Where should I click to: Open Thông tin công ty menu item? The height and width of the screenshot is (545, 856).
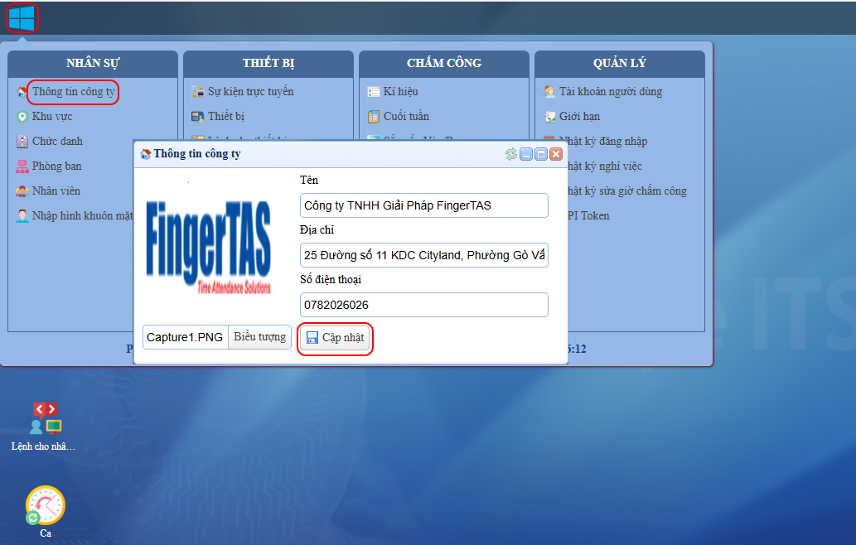tap(73, 91)
